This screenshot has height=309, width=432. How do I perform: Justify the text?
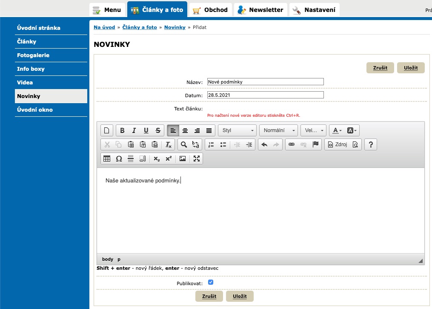pyautogui.click(x=209, y=130)
